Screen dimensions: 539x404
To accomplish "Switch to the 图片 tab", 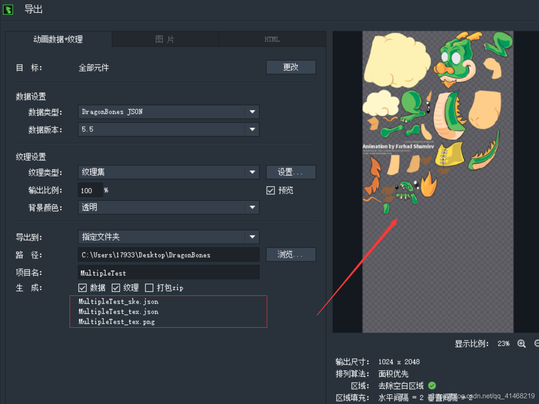I will coord(165,39).
